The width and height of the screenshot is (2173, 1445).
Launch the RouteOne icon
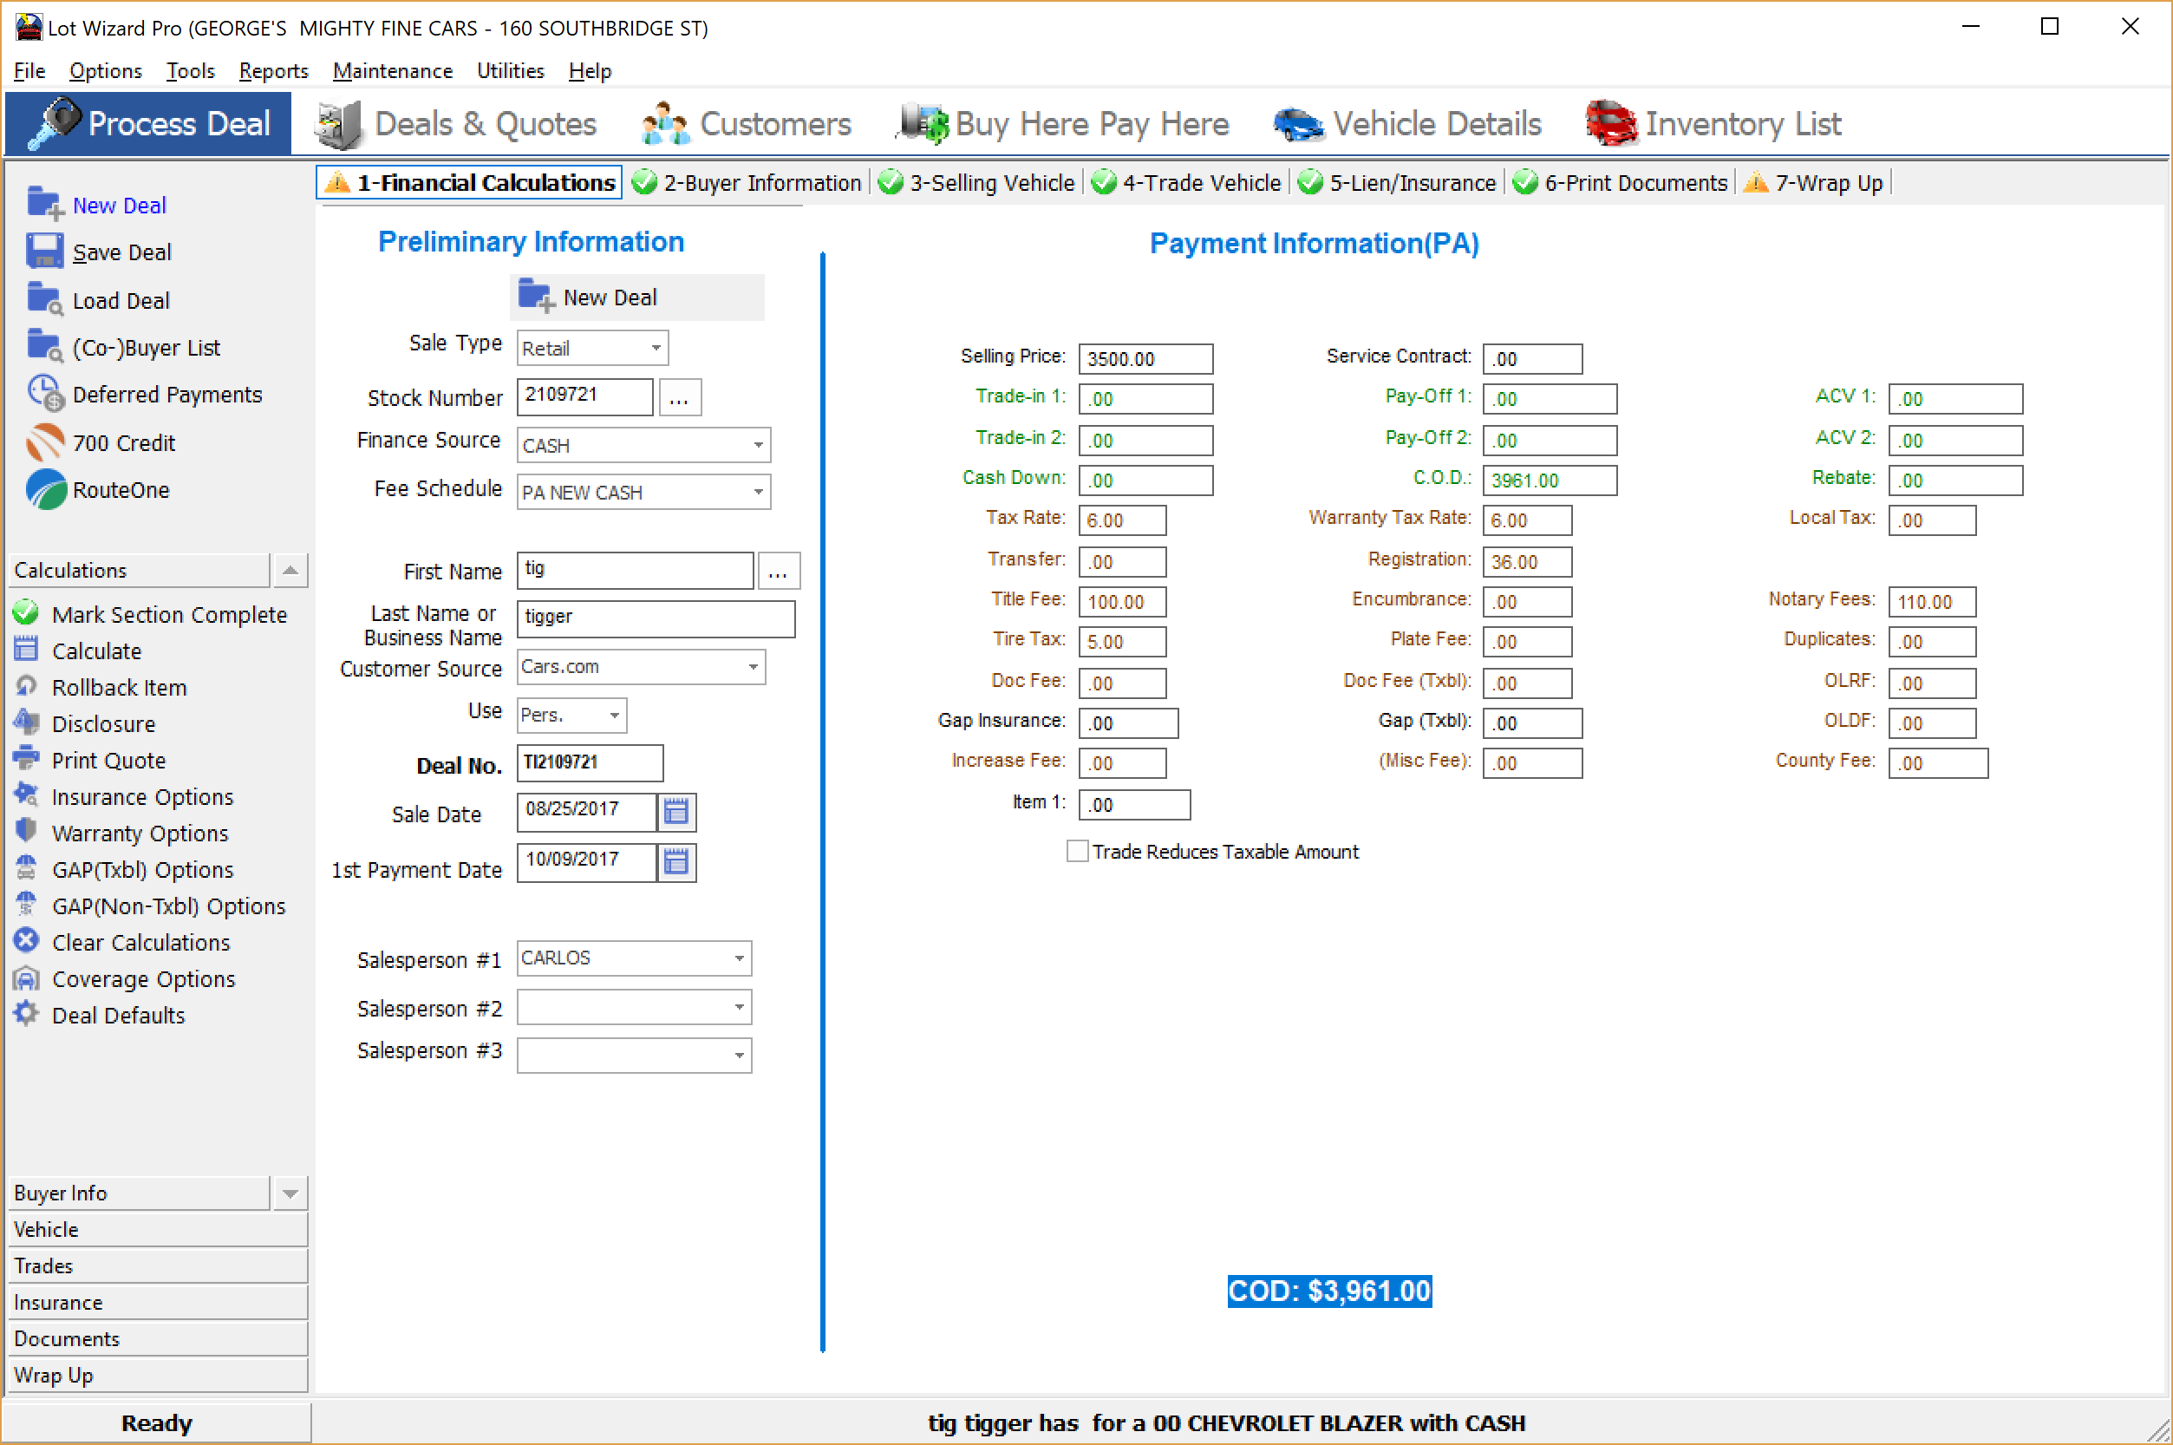tap(44, 489)
